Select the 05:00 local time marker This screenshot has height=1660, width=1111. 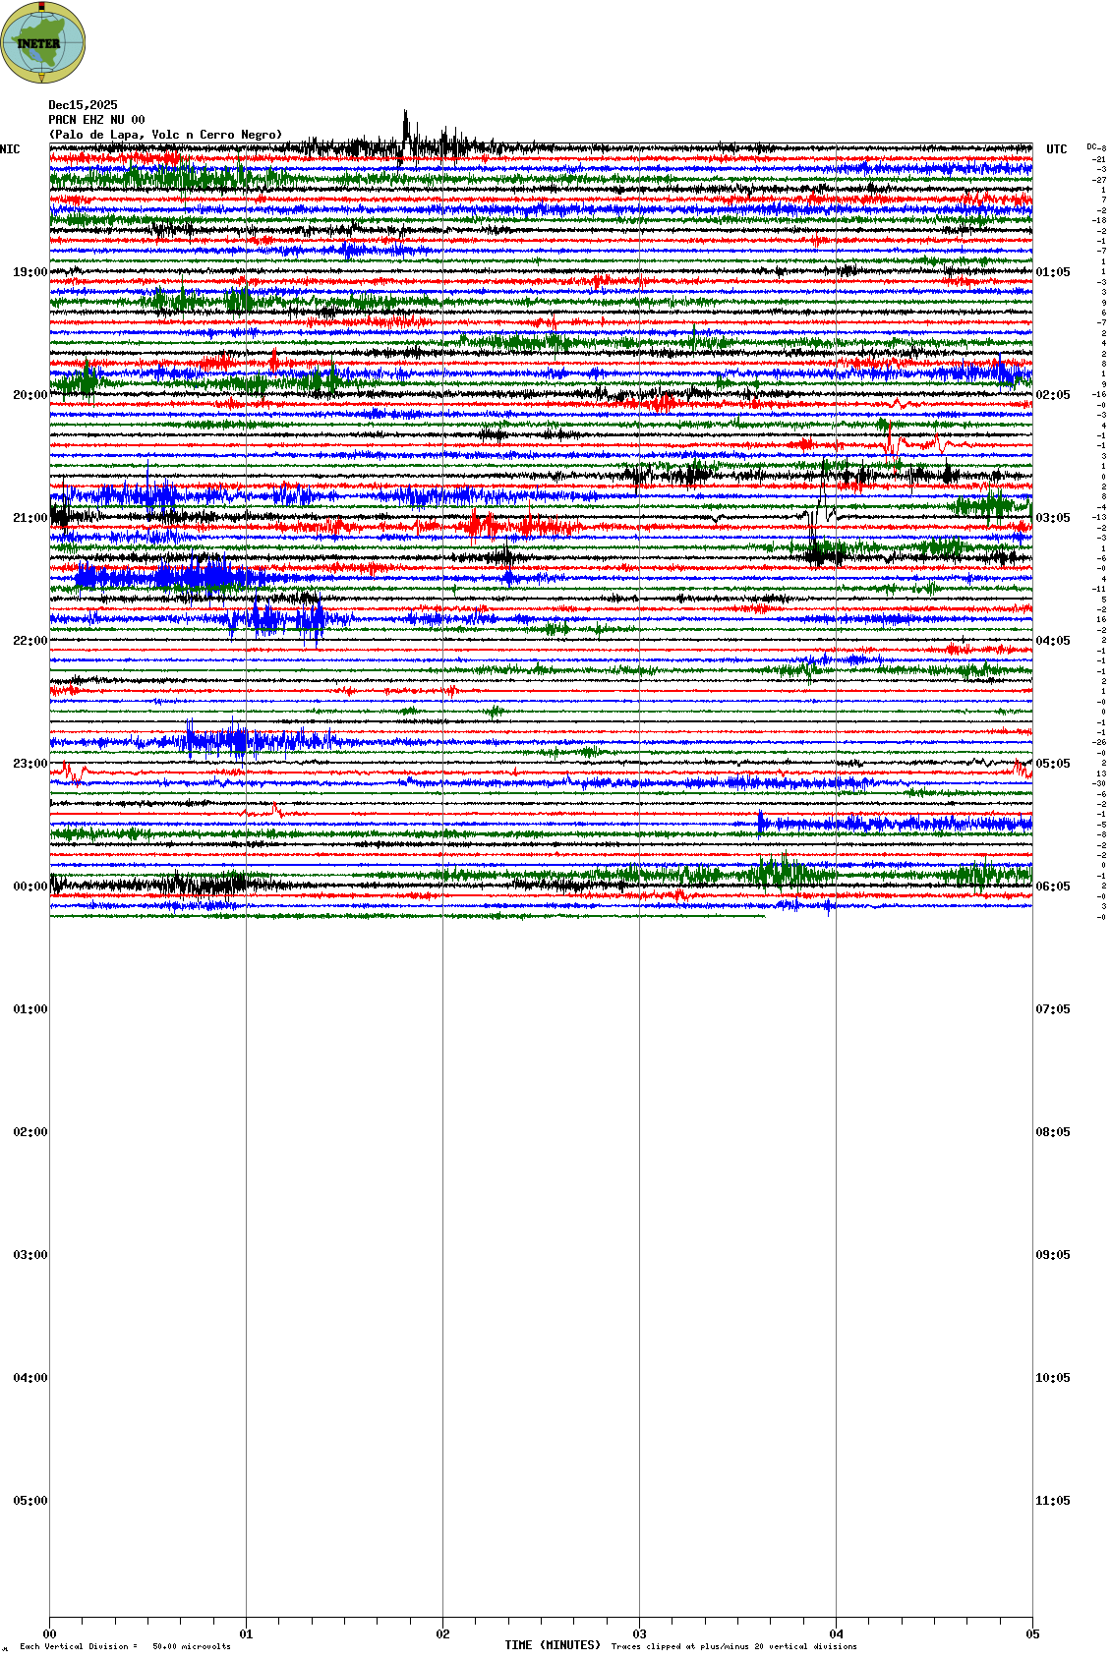click(x=29, y=1501)
